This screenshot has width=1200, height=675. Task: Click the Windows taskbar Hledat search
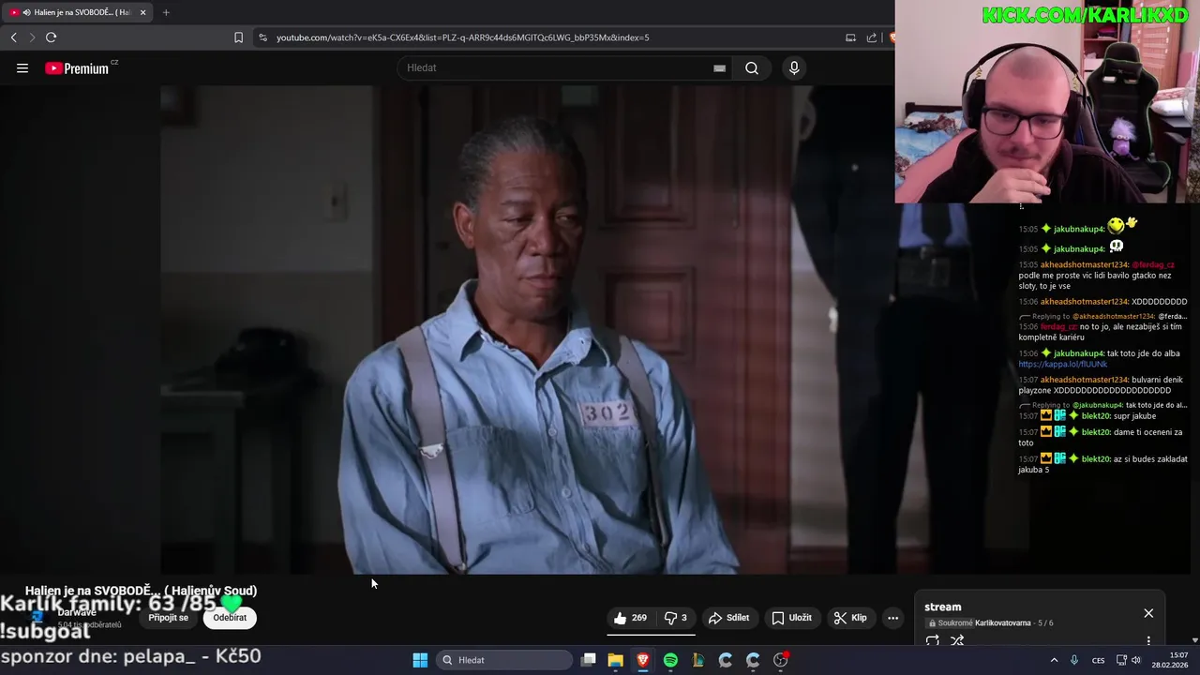(506, 660)
